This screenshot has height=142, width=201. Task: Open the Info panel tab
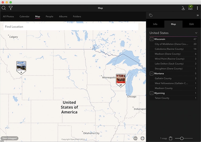[x=155, y=24]
